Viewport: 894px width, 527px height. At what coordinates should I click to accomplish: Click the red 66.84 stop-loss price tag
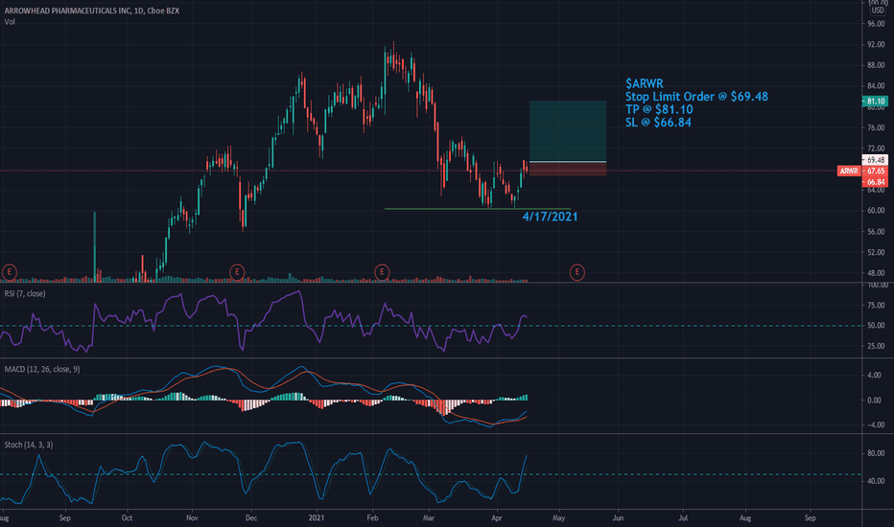point(875,182)
